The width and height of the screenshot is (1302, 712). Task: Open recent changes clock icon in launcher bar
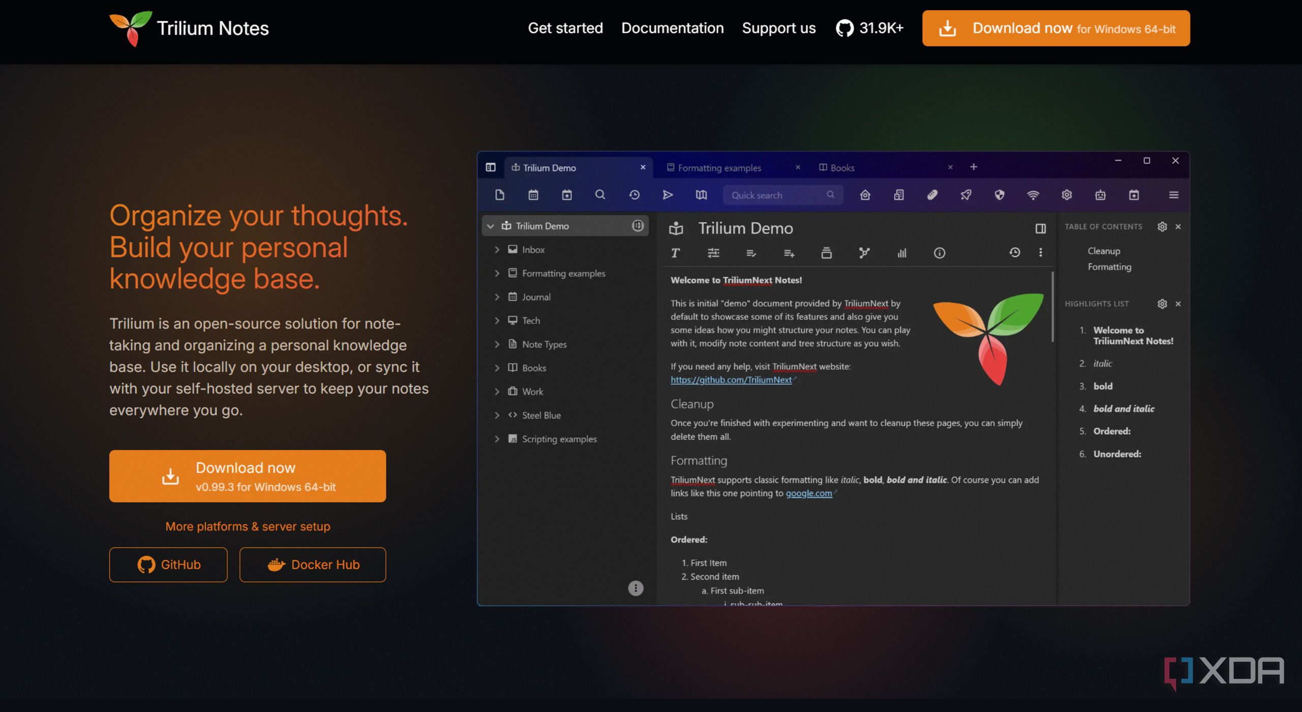click(x=634, y=195)
